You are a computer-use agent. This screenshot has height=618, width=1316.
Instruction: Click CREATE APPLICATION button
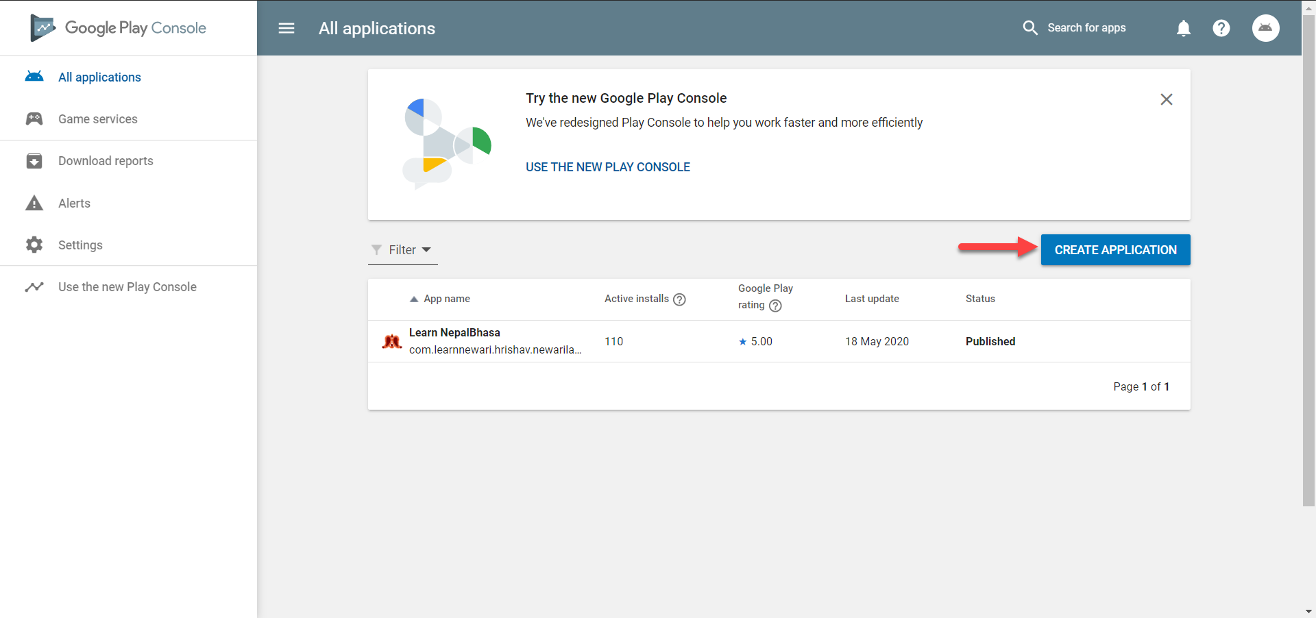(1116, 250)
